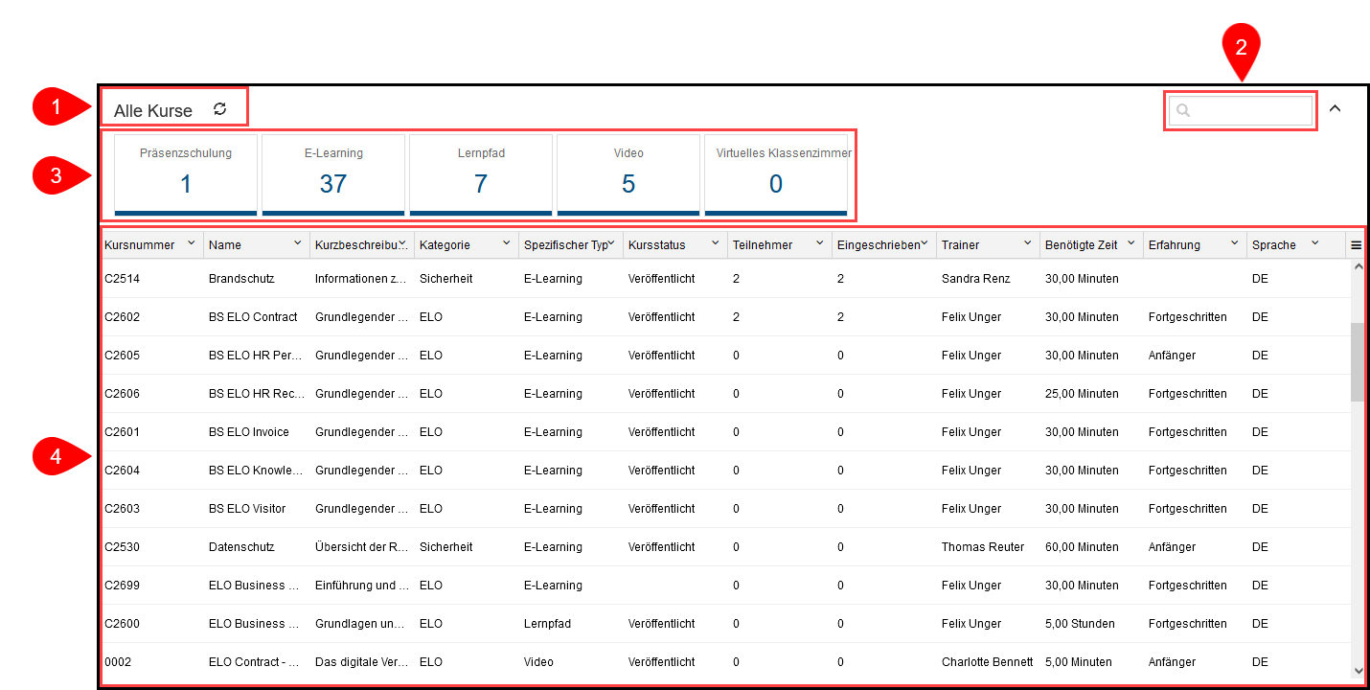Click the 25,00 Minuten cell
1370x690 pixels.
click(1082, 394)
